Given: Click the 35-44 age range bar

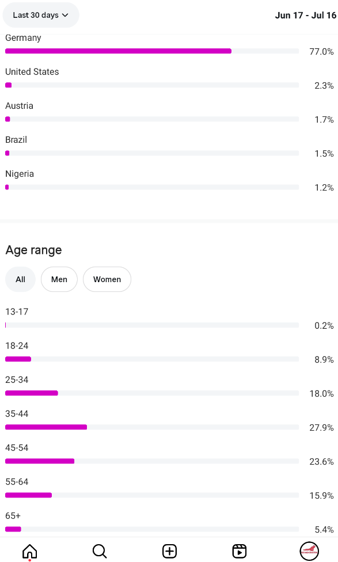Looking at the screenshot, I should pyautogui.click(x=152, y=427).
